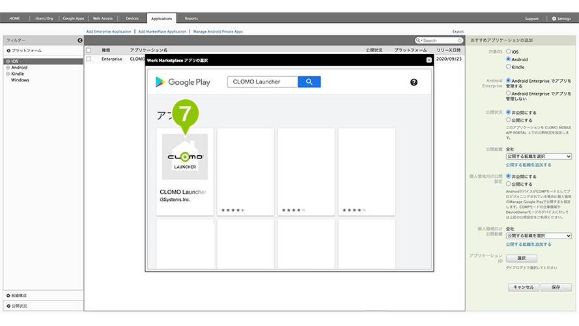
Task: Select the iOS target OS radio
Action: tap(509, 52)
